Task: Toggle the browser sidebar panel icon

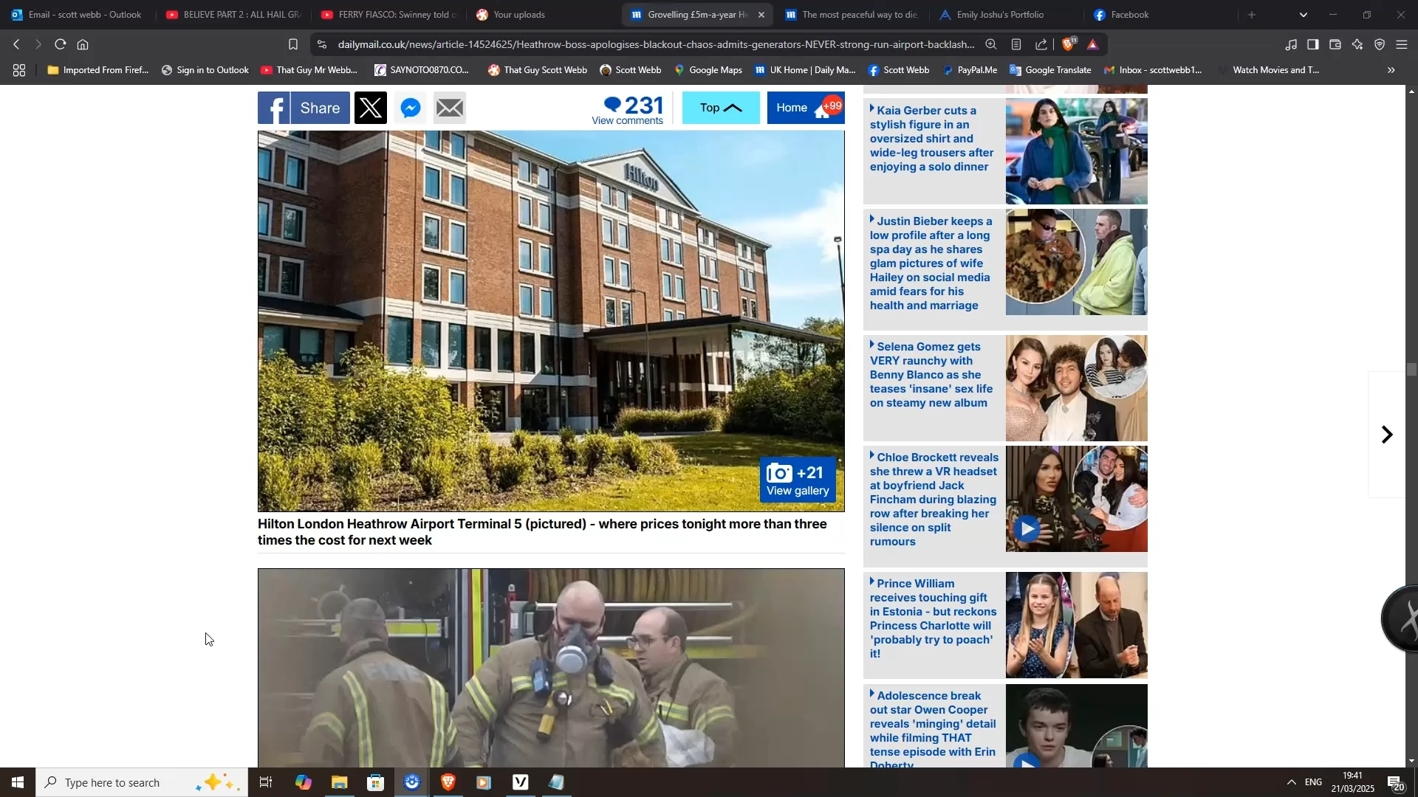Action: coord(1313,45)
